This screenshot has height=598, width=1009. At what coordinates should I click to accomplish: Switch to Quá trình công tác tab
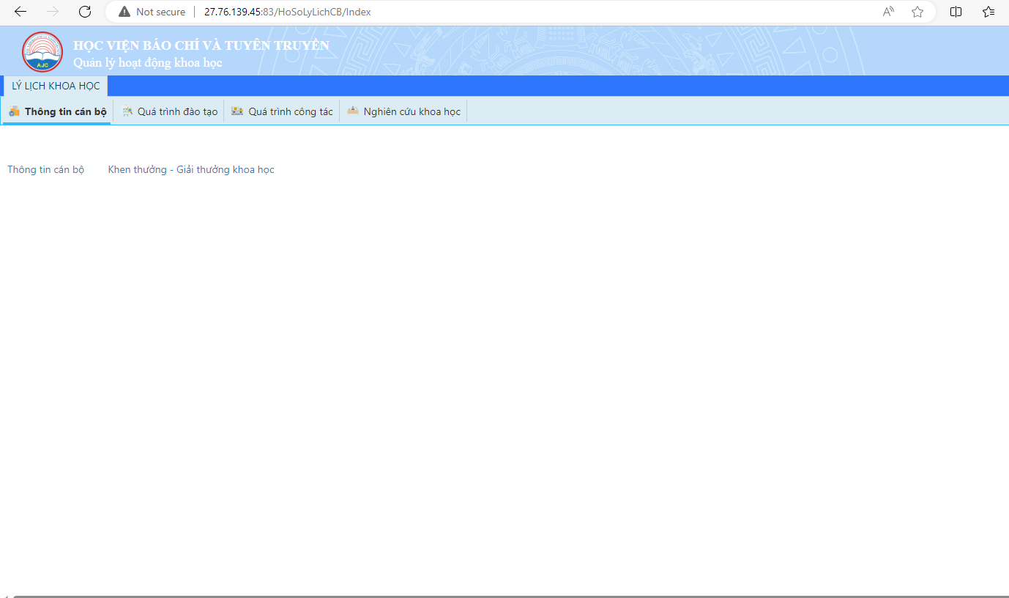click(282, 111)
